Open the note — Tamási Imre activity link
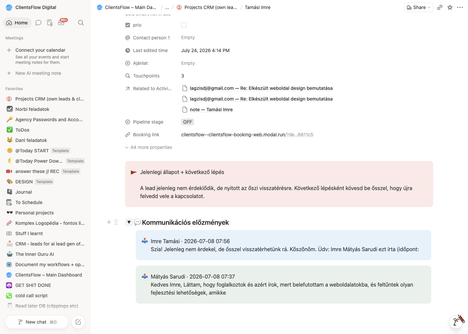This screenshot has width=468, height=334. [211, 110]
